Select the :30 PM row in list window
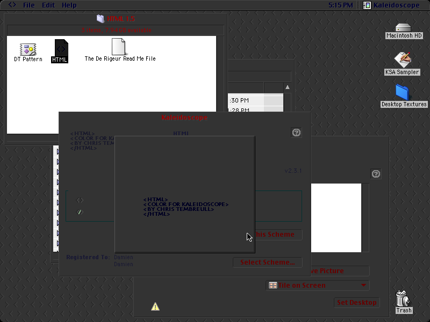This screenshot has width=430, height=322. coord(255,100)
